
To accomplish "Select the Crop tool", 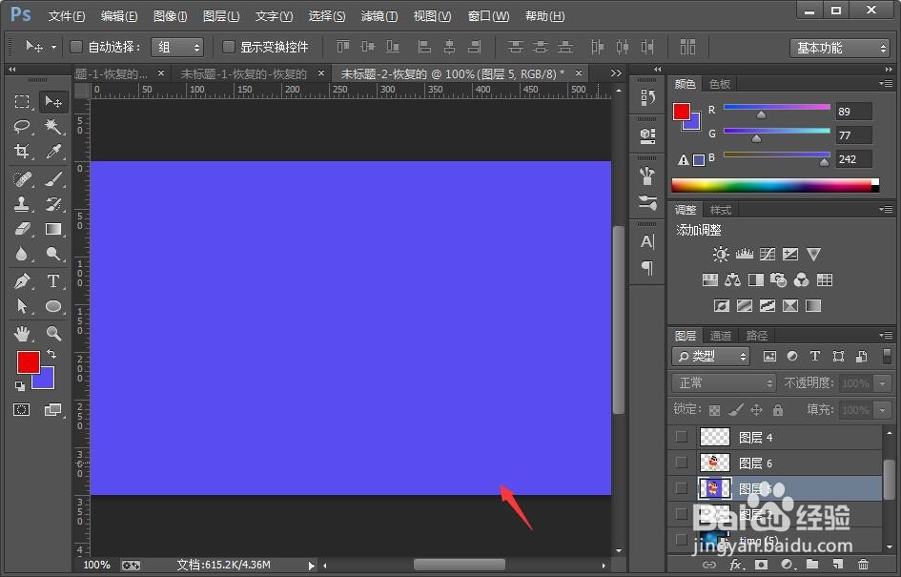I will pyautogui.click(x=22, y=151).
